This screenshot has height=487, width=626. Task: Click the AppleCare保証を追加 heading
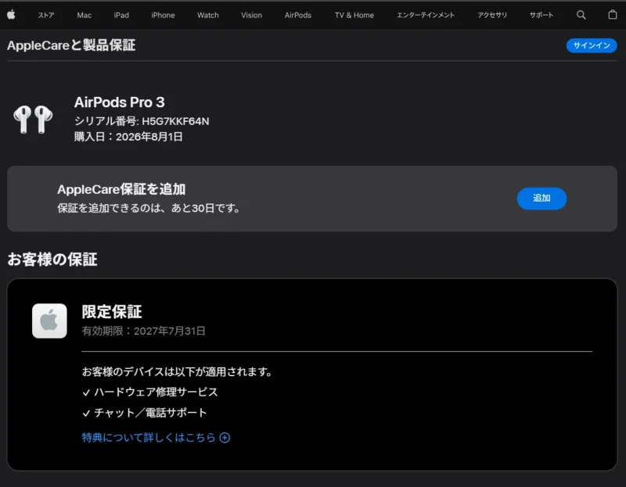[121, 189]
